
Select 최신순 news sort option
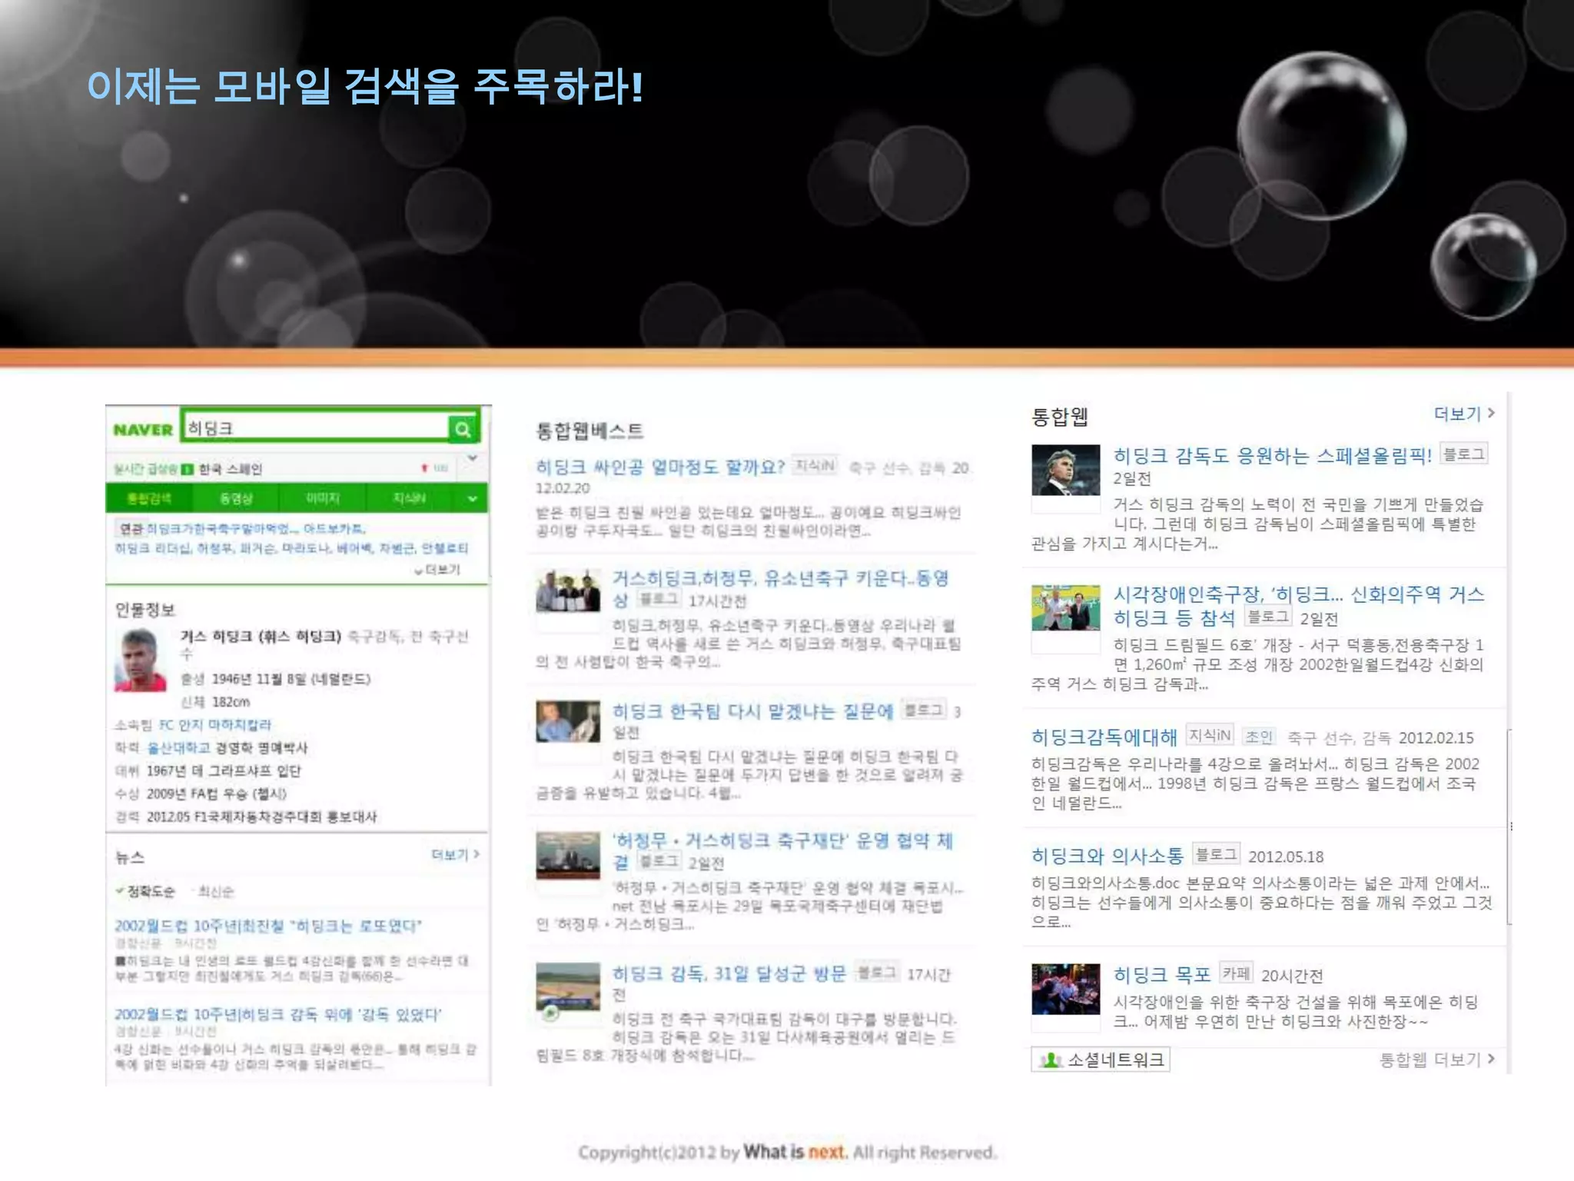[x=215, y=891]
